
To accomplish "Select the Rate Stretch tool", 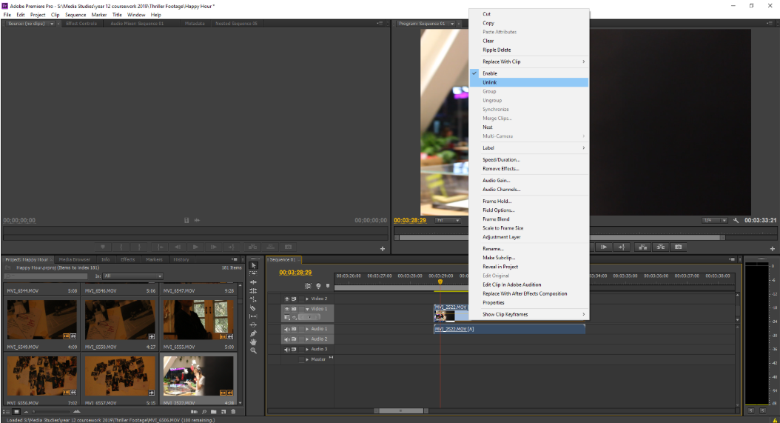I will 253,299.
